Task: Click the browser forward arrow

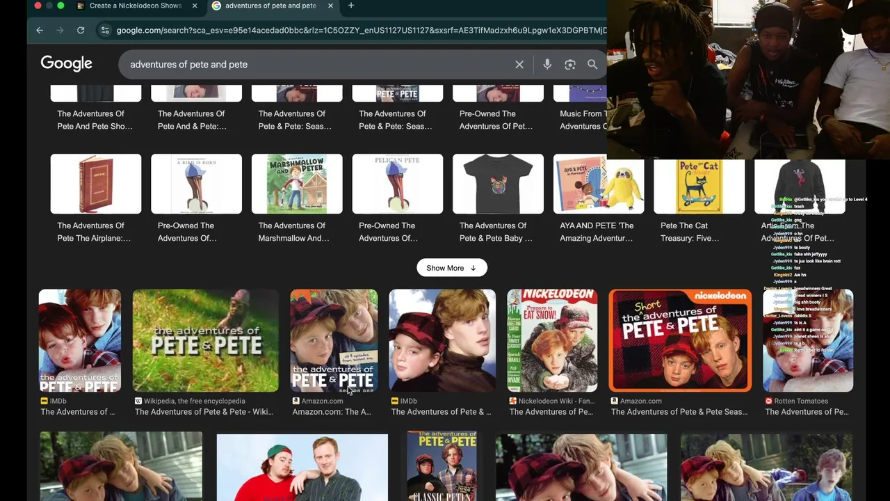Action: click(x=60, y=30)
